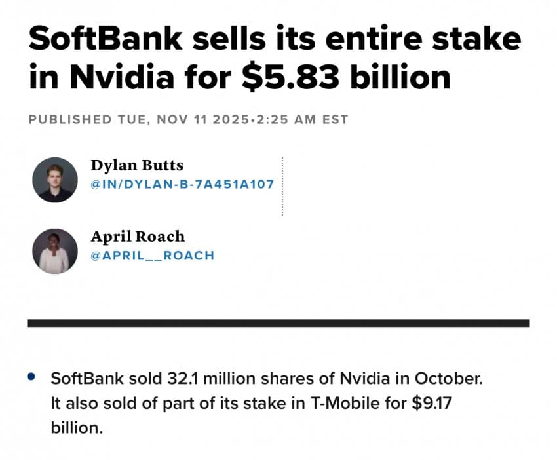Open the @APRIL__ROACH handle link

153,256
